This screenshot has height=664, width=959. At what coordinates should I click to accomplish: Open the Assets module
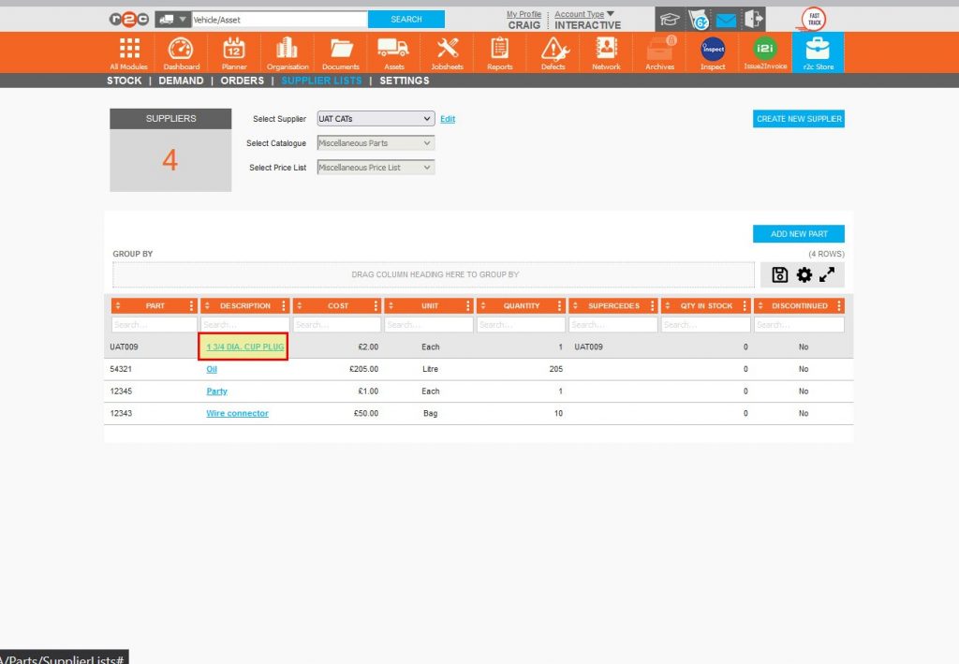pyautogui.click(x=393, y=52)
